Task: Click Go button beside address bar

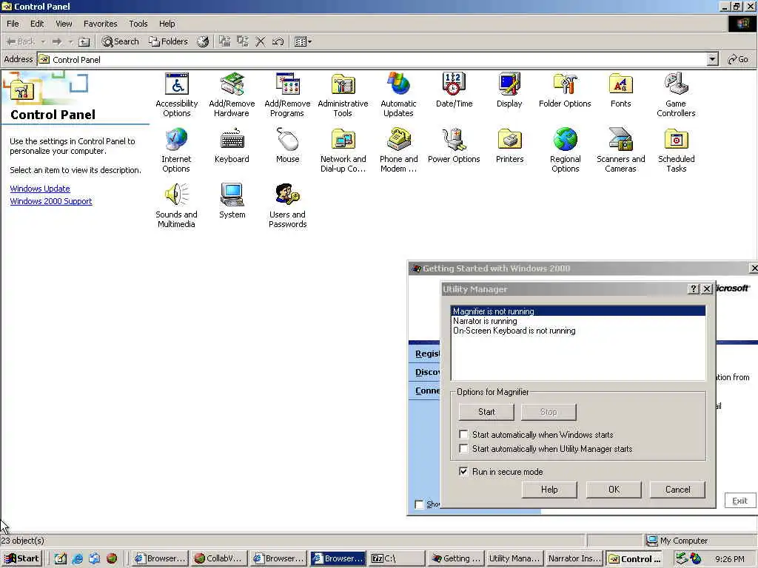Action: pyautogui.click(x=738, y=59)
